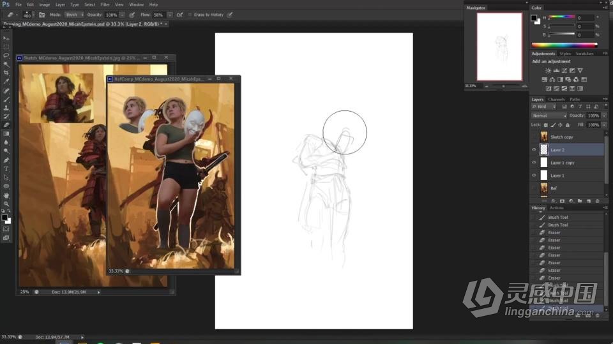Select the Dodge tool
613x344 pixels.
tap(6, 151)
